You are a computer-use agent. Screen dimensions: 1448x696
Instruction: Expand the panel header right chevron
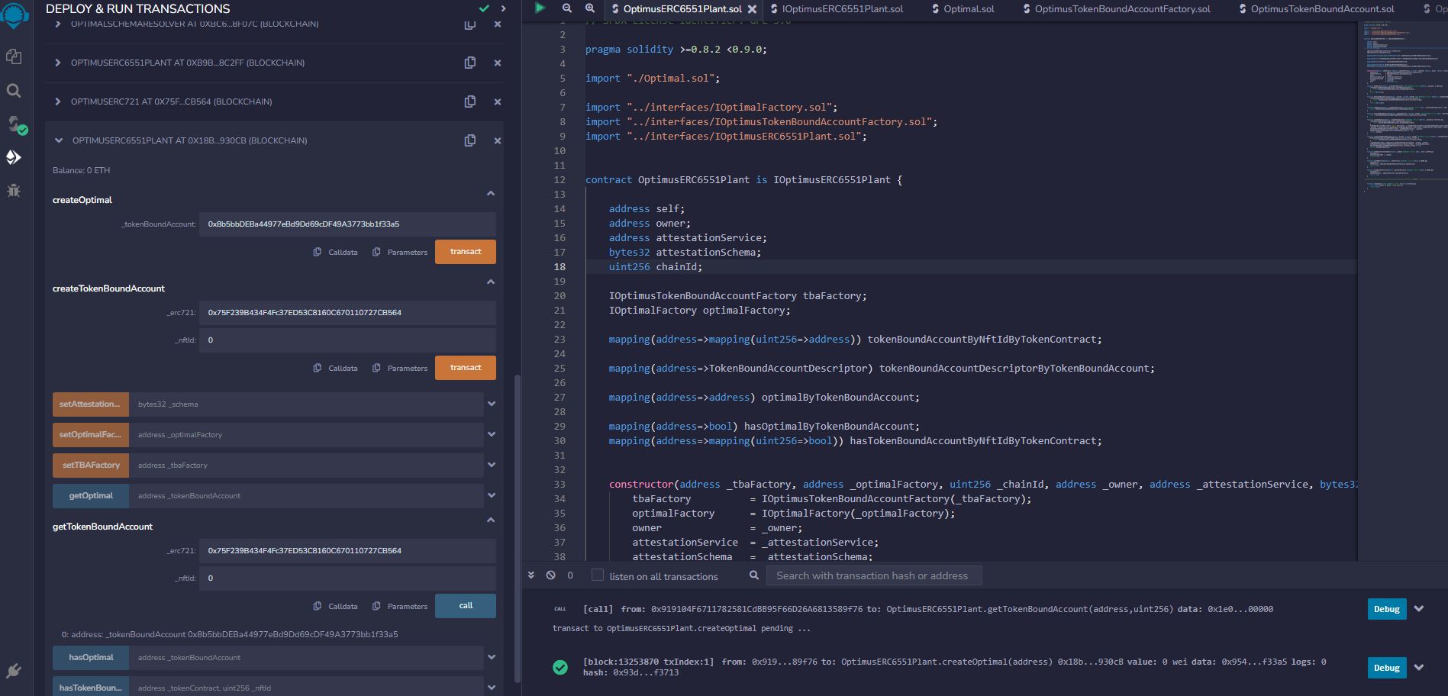(x=503, y=8)
